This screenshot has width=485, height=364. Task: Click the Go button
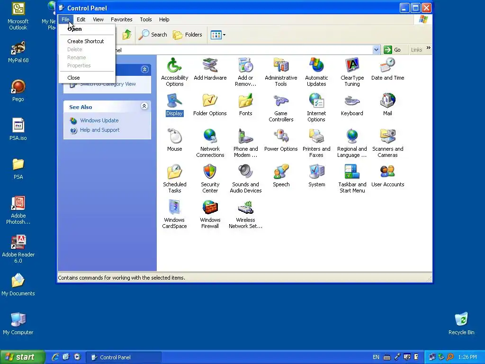point(392,49)
